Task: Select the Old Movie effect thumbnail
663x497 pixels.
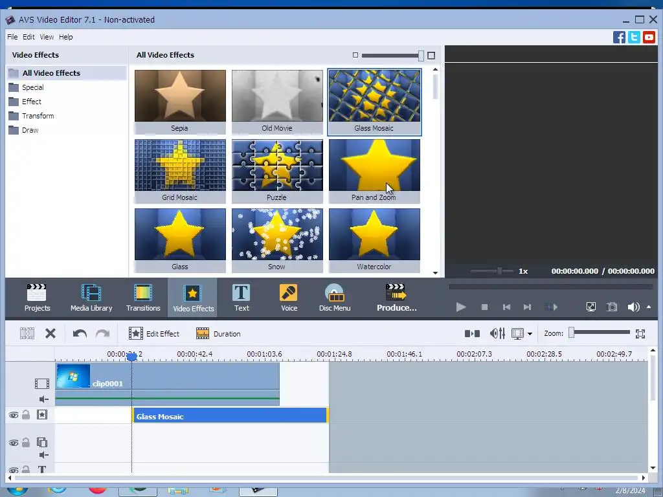Action: coord(277,102)
